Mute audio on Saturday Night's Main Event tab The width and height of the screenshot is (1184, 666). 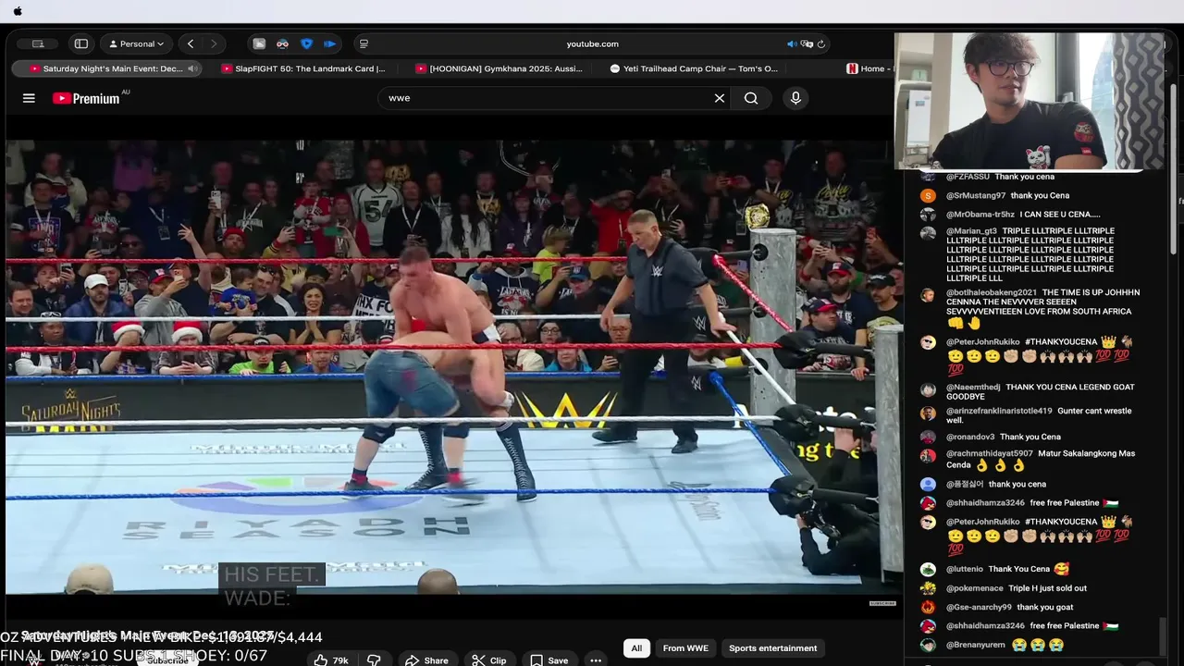click(x=192, y=68)
